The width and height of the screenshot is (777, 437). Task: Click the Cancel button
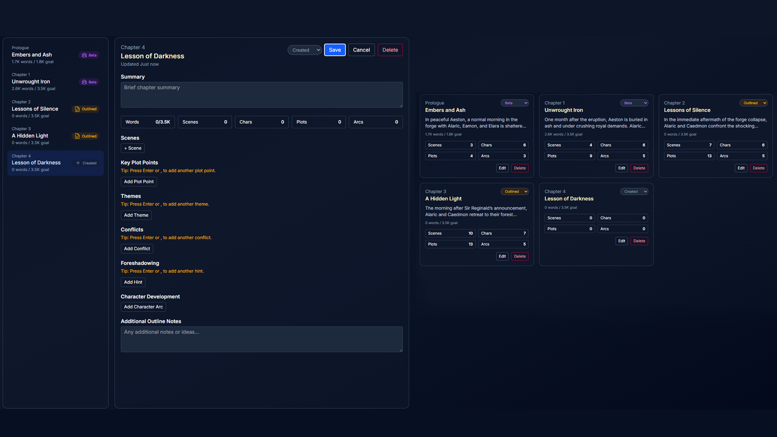(x=361, y=50)
